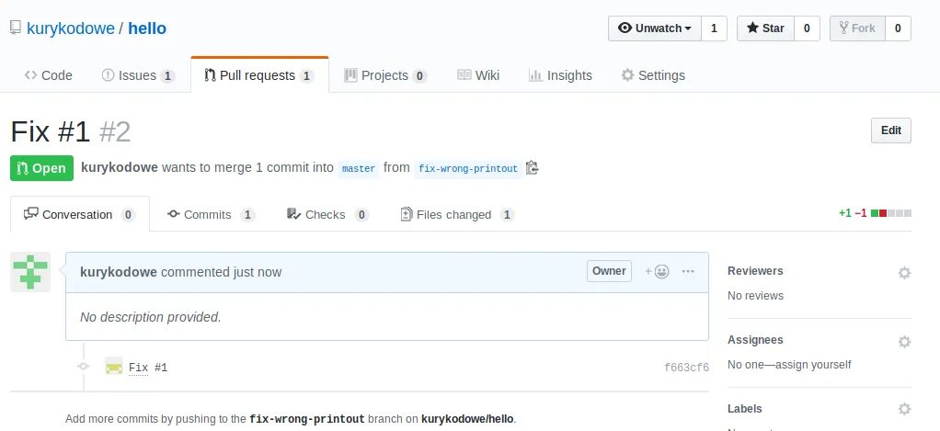This screenshot has width=940, height=431.
Task: Click the Edit button for the pull request title
Action: click(x=891, y=130)
